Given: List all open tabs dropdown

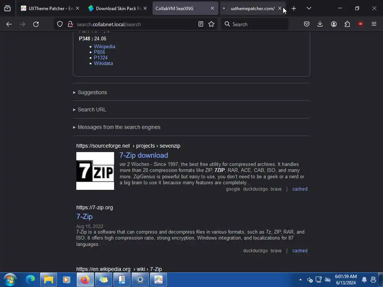Looking at the screenshot, I should coord(309,8).
